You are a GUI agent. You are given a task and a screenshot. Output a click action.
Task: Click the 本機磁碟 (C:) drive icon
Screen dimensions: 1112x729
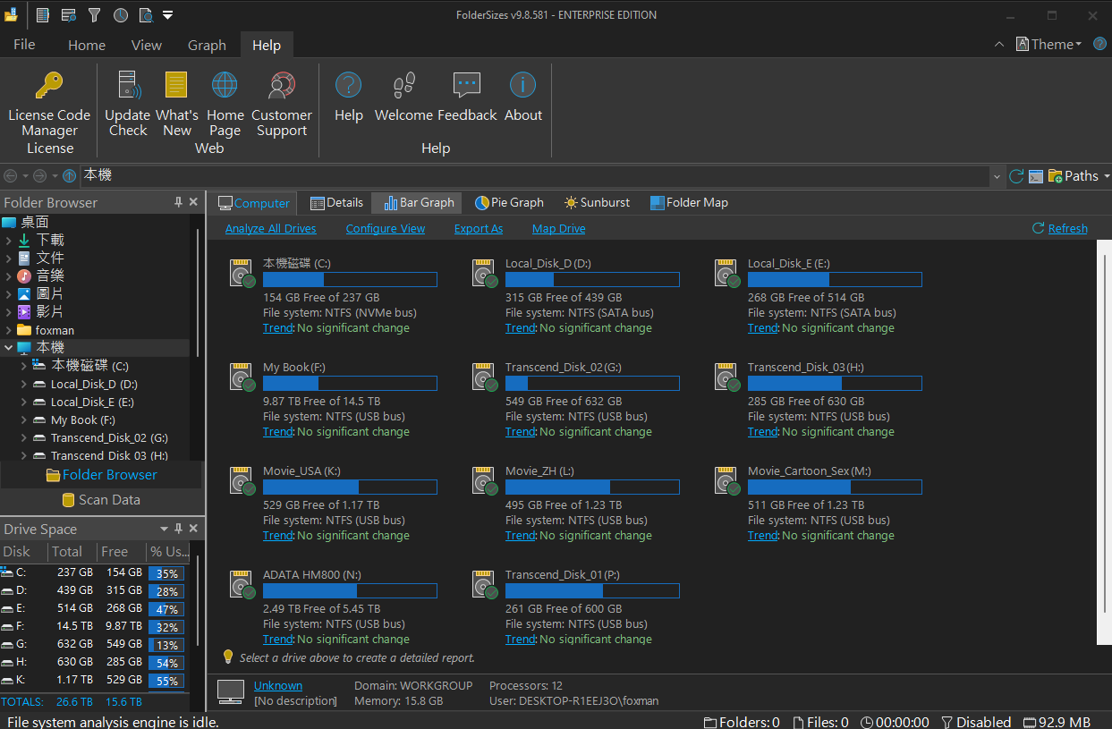(242, 274)
